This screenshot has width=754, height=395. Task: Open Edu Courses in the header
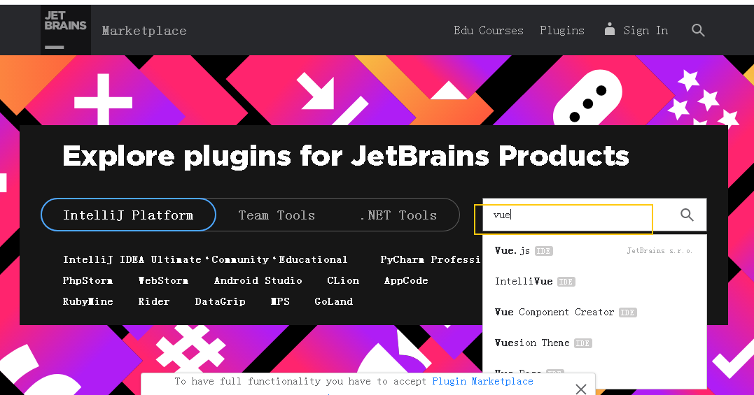pos(489,30)
